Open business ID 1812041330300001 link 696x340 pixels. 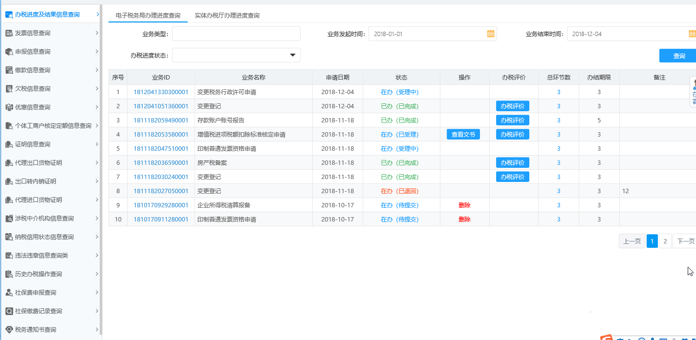[x=161, y=92]
